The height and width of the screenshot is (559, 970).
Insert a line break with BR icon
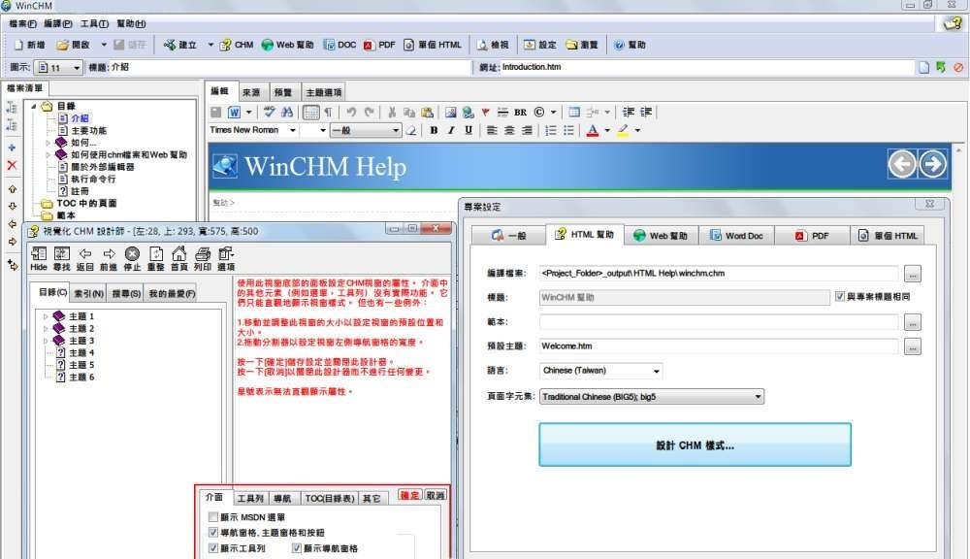pyautogui.click(x=520, y=112)
